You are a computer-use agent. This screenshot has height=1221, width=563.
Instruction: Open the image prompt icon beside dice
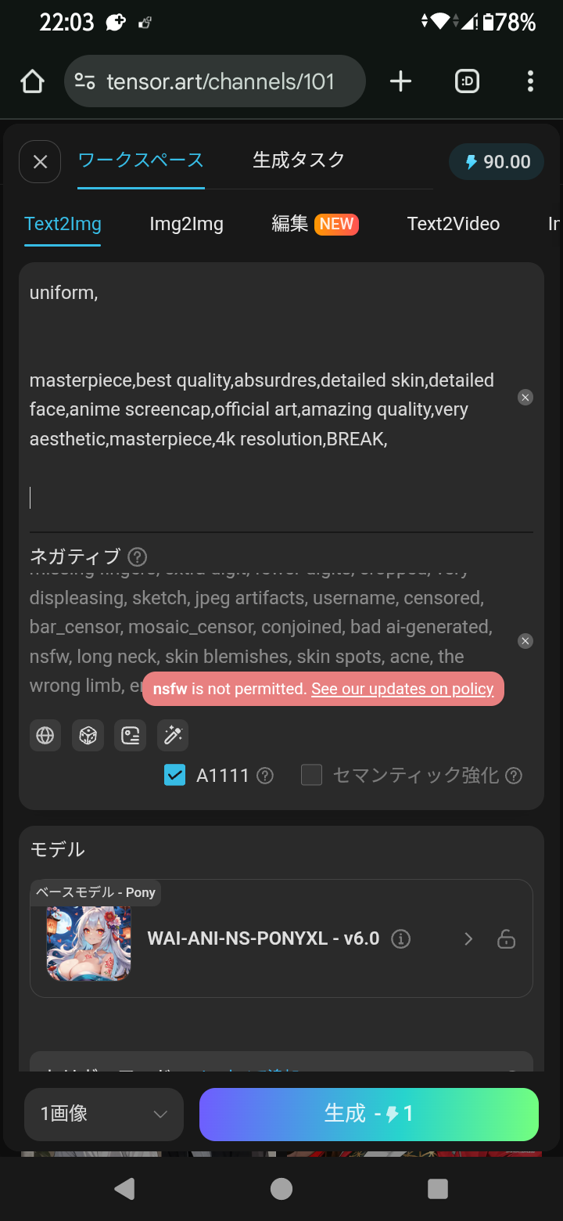click(x=130, y=736)
